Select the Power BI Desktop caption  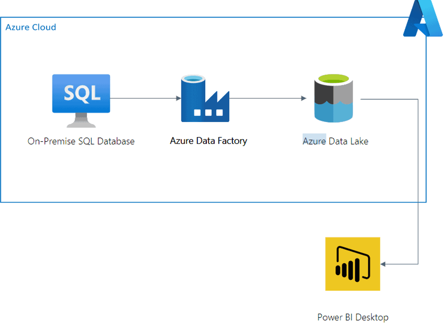tap(353, 317)
